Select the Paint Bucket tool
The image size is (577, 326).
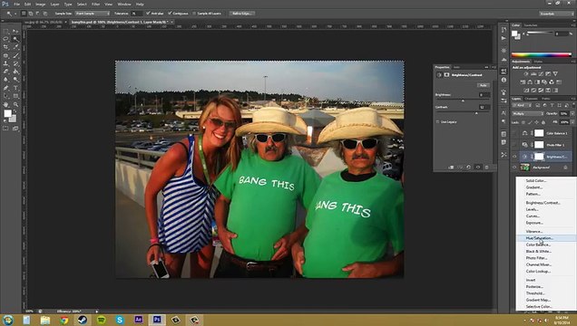(x=15, y=72)
